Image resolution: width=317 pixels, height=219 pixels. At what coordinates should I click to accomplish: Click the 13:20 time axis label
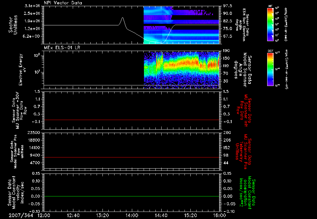(x=102, y=215)
